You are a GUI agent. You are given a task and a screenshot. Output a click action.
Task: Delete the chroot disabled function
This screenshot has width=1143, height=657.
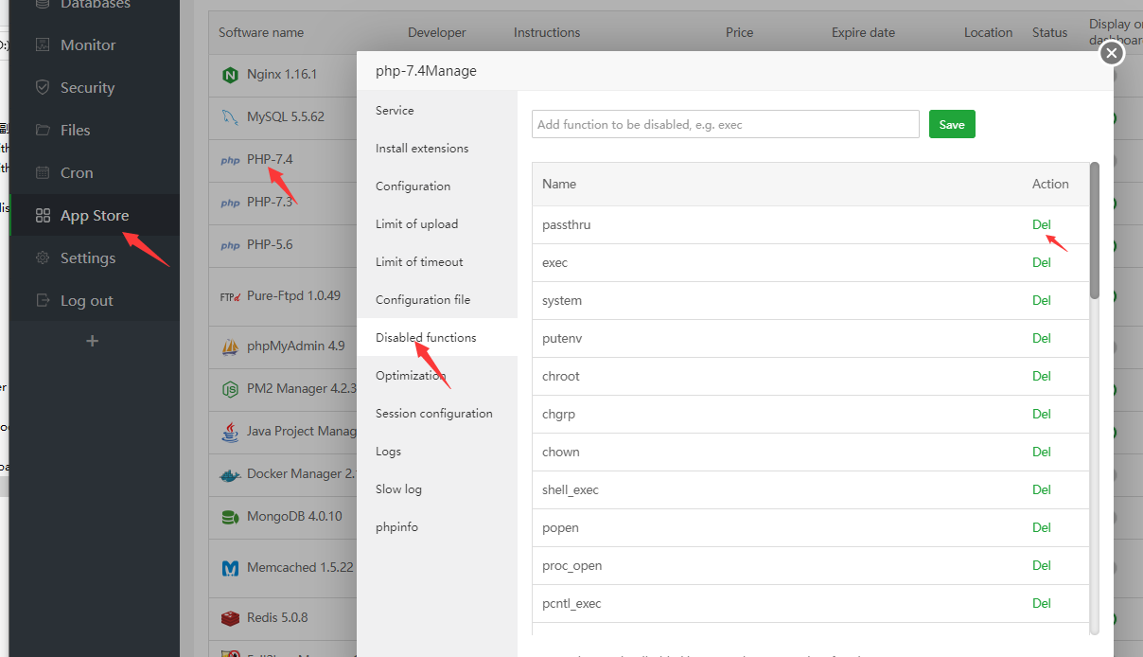[1042, 376]
